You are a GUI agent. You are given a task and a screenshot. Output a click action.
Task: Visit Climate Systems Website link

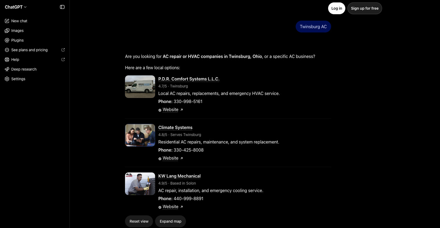(171, 158)
